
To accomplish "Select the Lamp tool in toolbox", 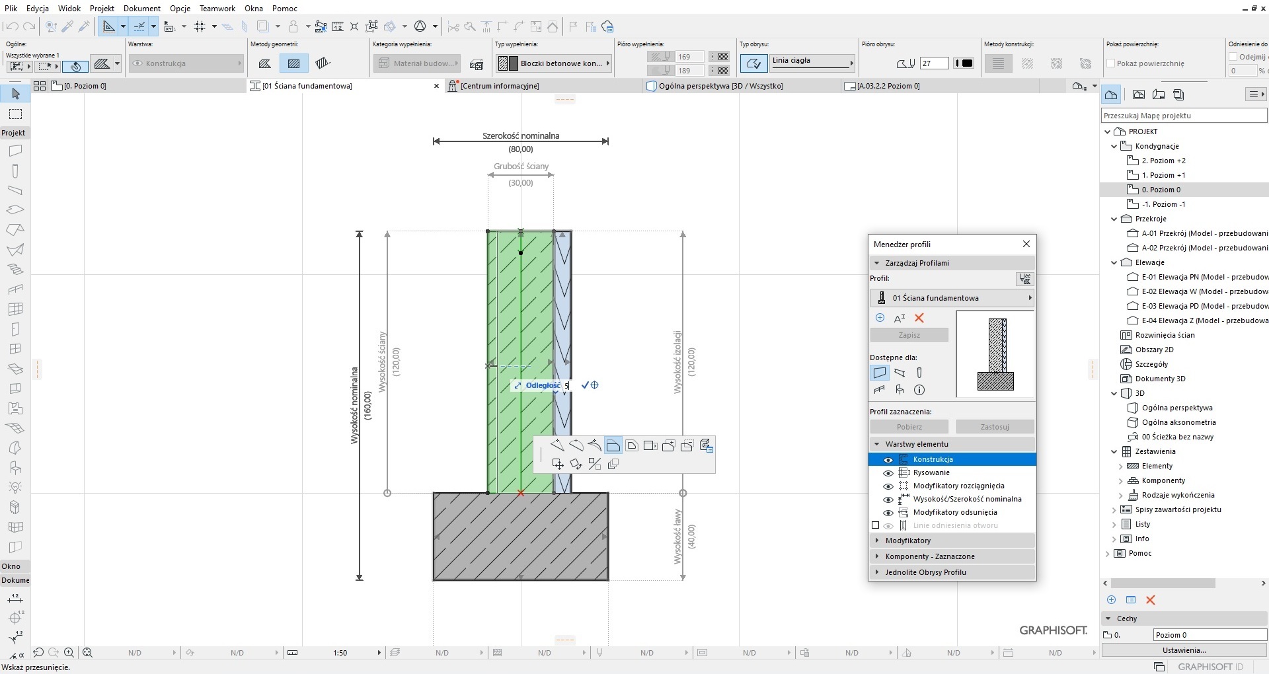I will (x=15, y=488).
